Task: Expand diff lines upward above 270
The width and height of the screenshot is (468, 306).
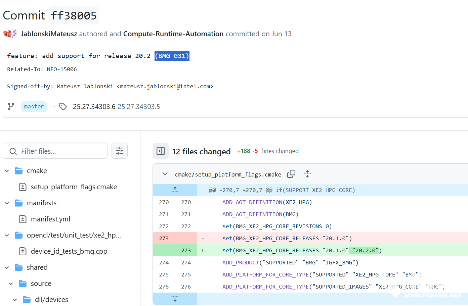Action: [175, 190]
